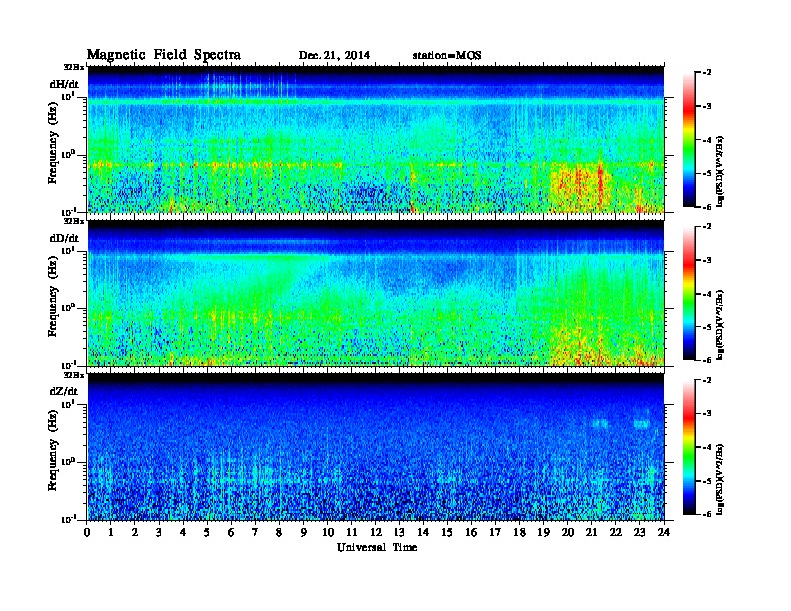Click the dZ/dt spectrogram plot
Viewport: 791px width, 611px height.
coord(376,447)
